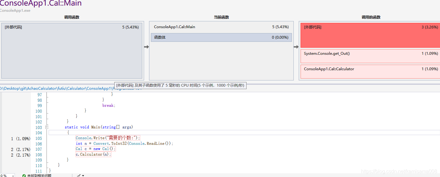Click the static void Main declaration line

point(99,127)
